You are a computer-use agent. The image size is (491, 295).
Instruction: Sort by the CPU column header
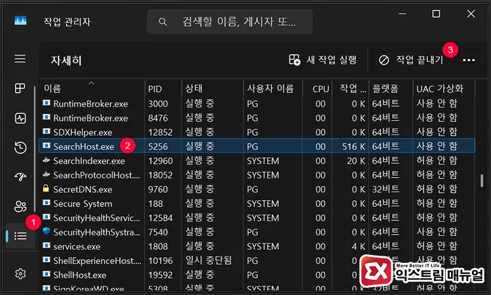318,88
